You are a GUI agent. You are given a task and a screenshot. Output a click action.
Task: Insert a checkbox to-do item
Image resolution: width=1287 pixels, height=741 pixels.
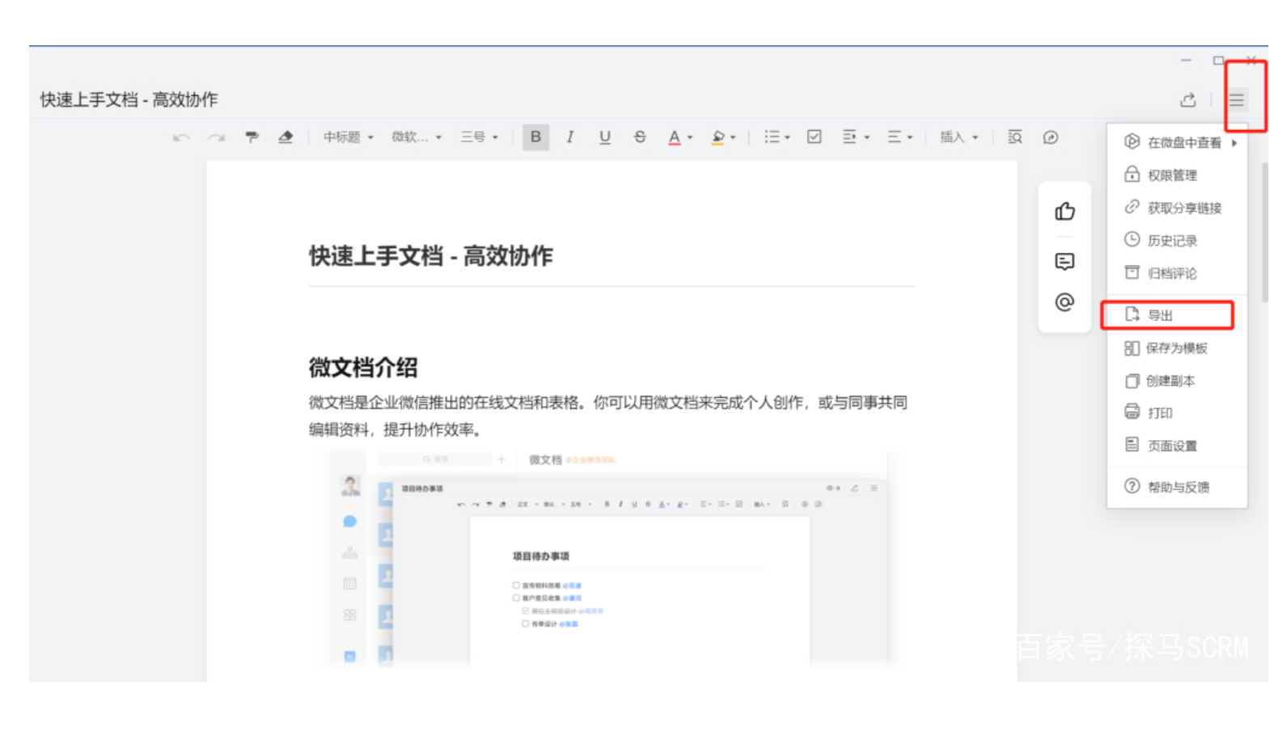(x=814, y=137)
